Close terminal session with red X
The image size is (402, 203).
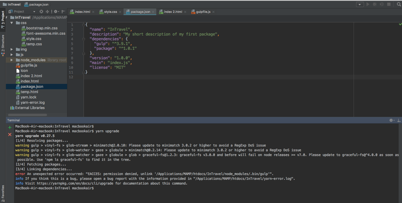tap(10, 134)
